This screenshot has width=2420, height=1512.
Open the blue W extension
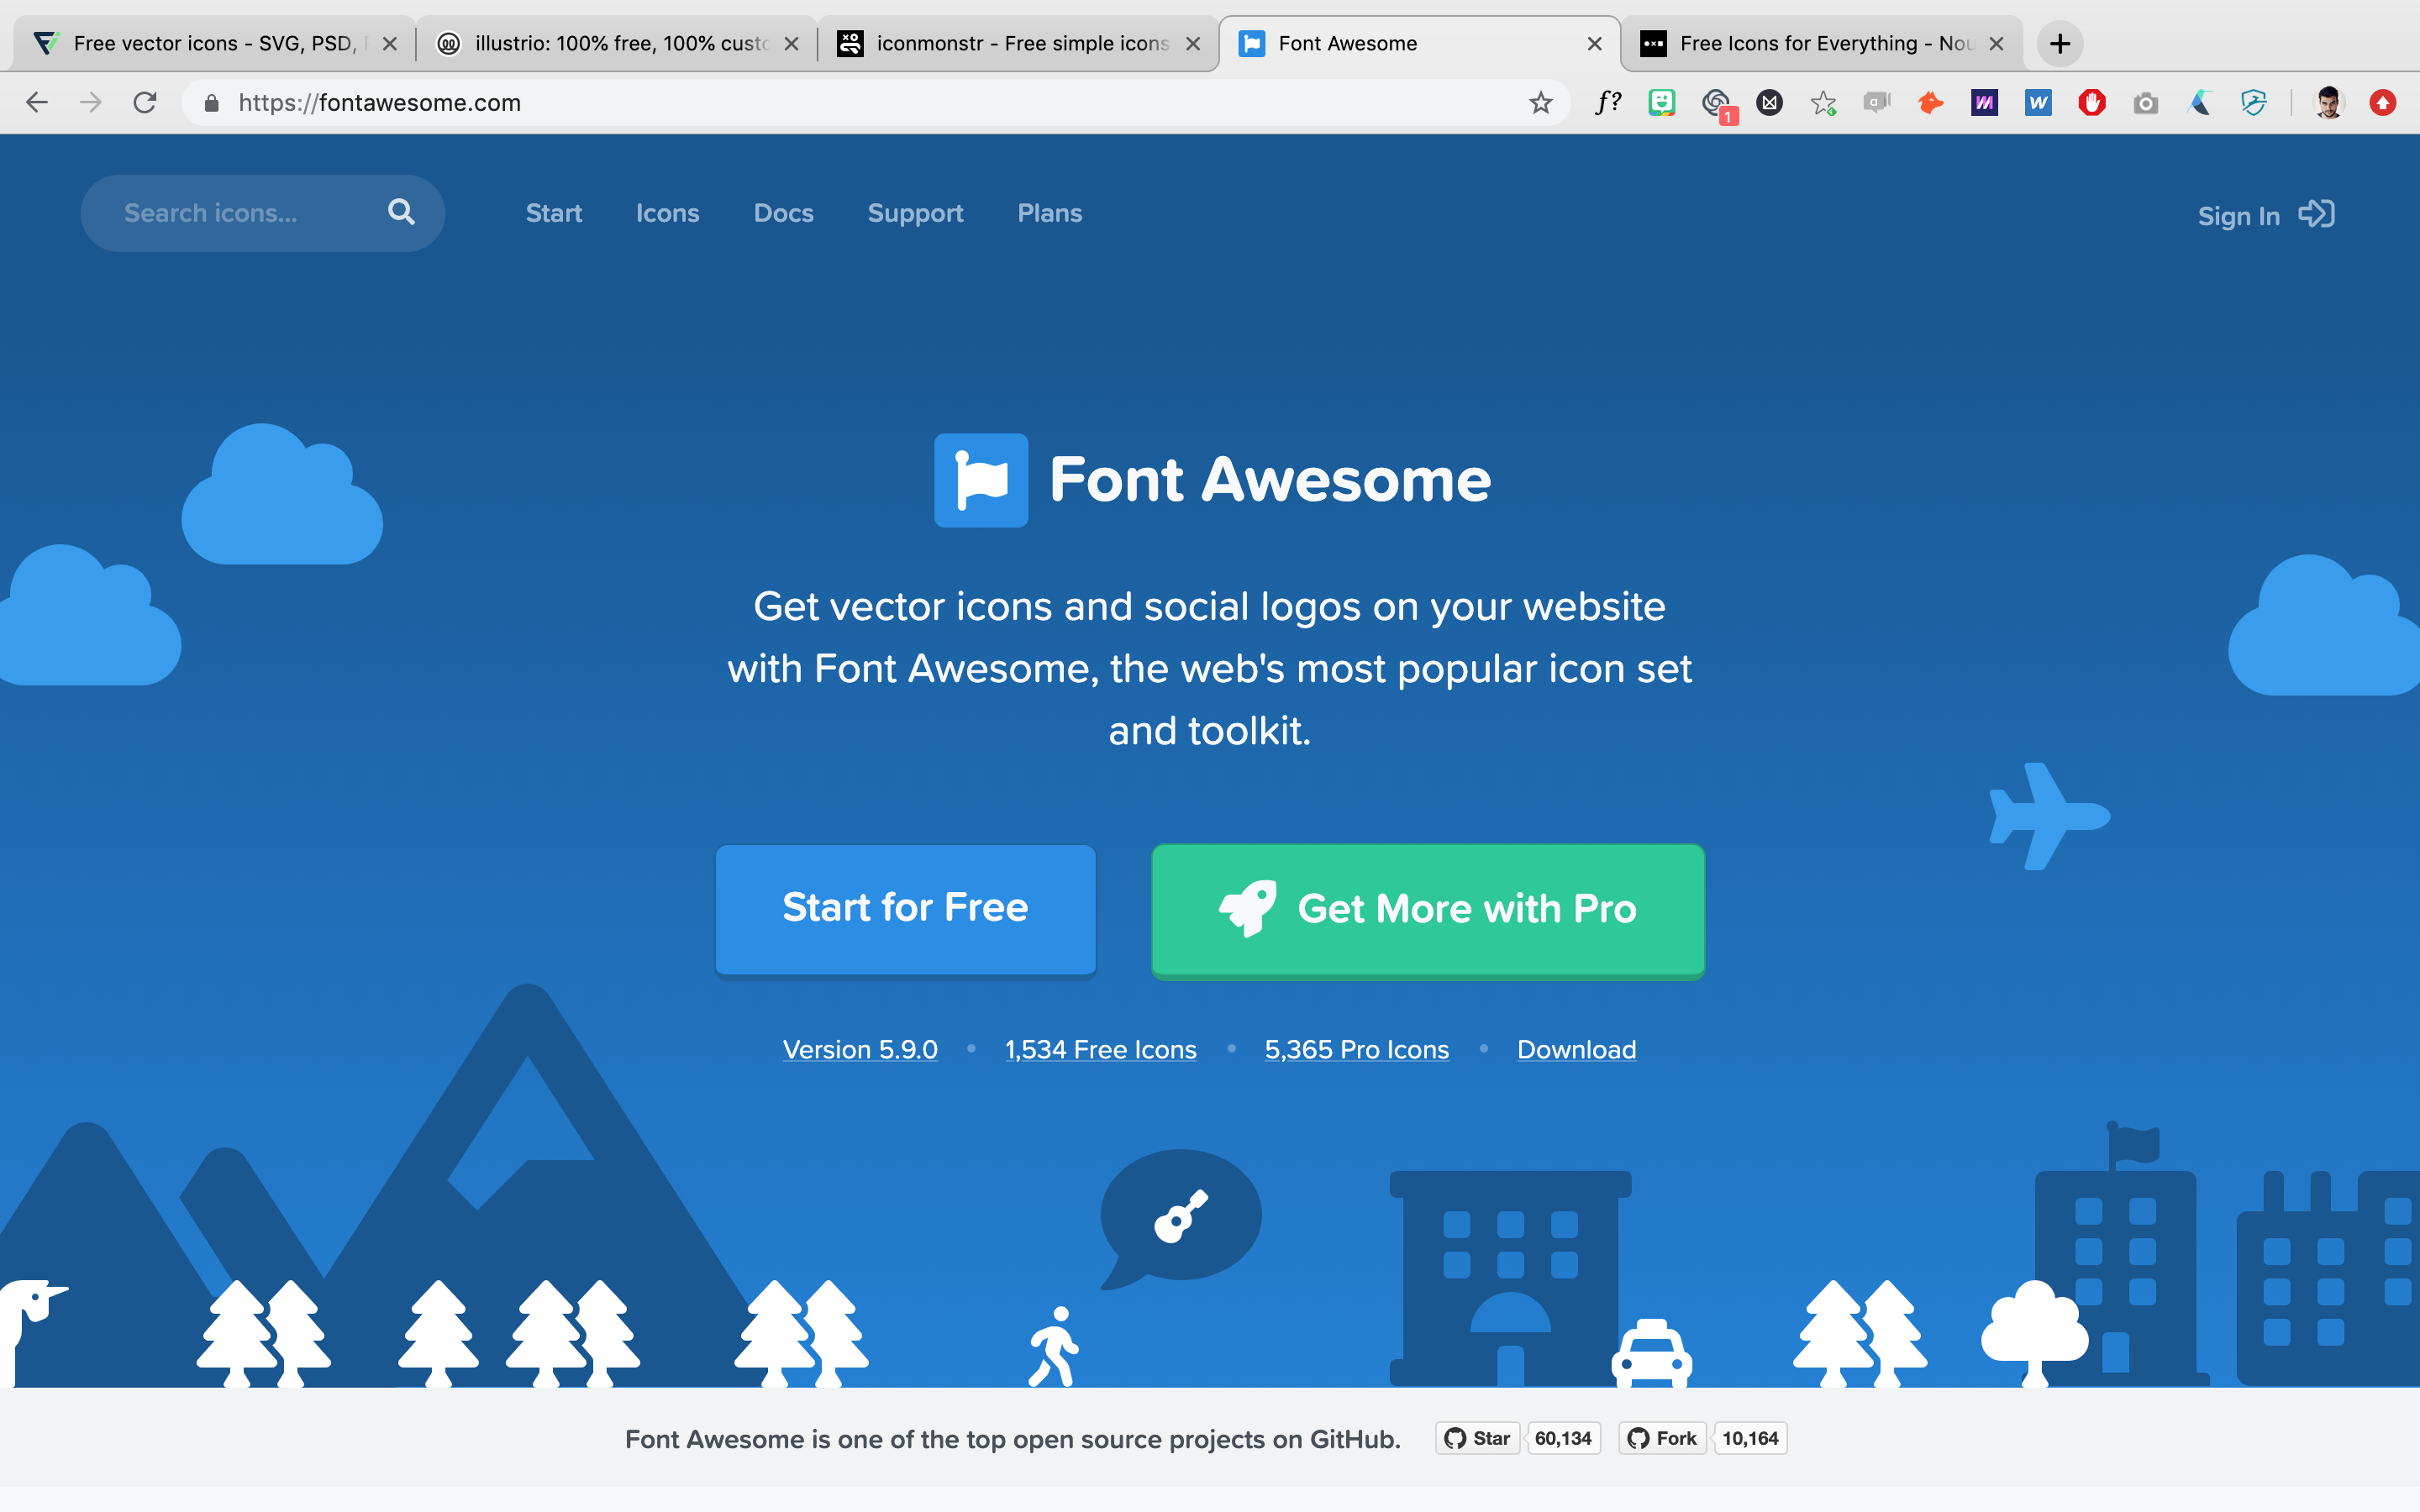point(2038,103)
